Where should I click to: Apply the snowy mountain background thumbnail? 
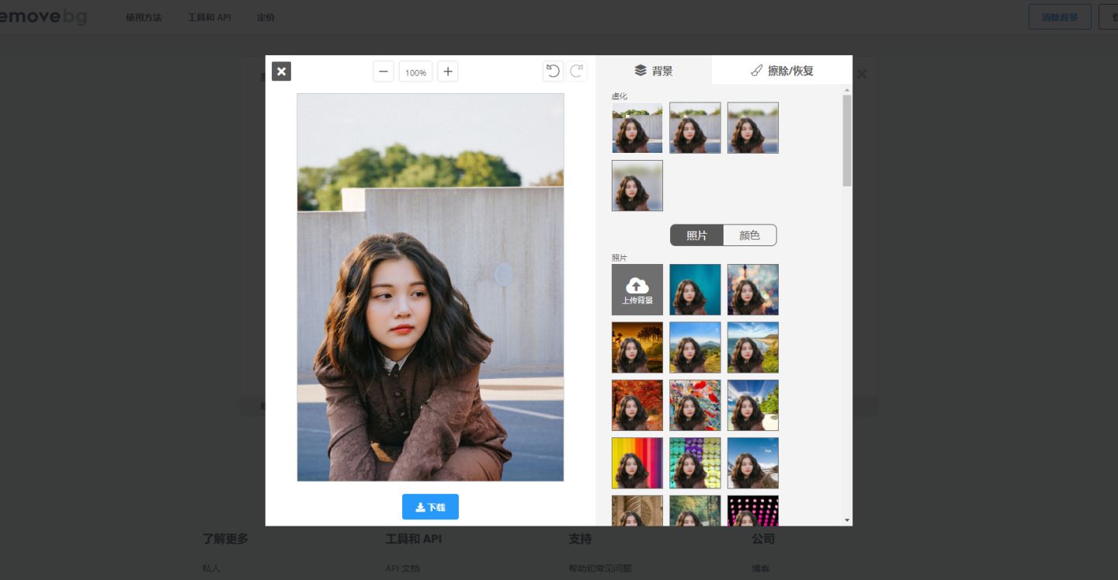tap(753, 463)
